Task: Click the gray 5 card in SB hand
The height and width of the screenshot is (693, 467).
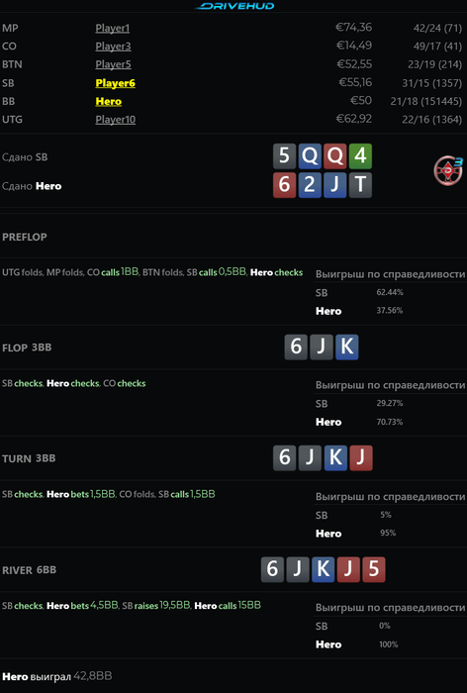Action: pyautogui.click(x=284, y=156)
